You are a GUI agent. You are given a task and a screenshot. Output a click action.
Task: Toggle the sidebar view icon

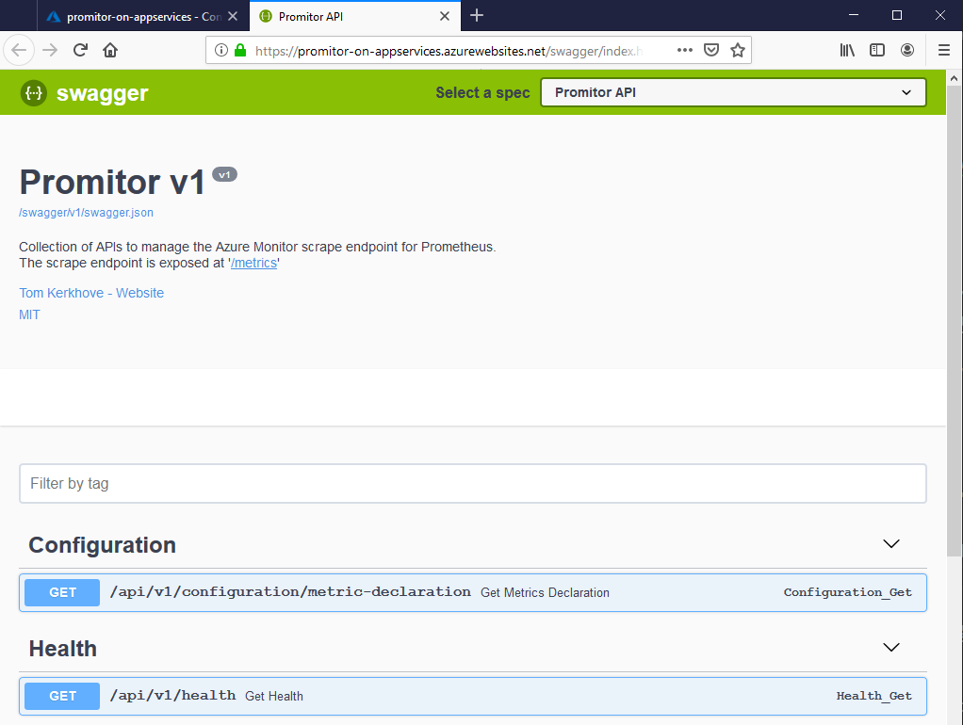pos(877,50)
